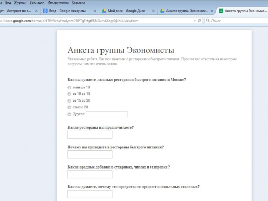Select the 'от 10 до 15' radio option
This screenshot has width=268, height=201.
[69, 94]
